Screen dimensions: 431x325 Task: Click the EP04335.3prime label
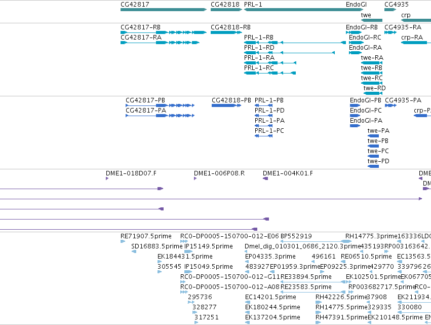270,257
